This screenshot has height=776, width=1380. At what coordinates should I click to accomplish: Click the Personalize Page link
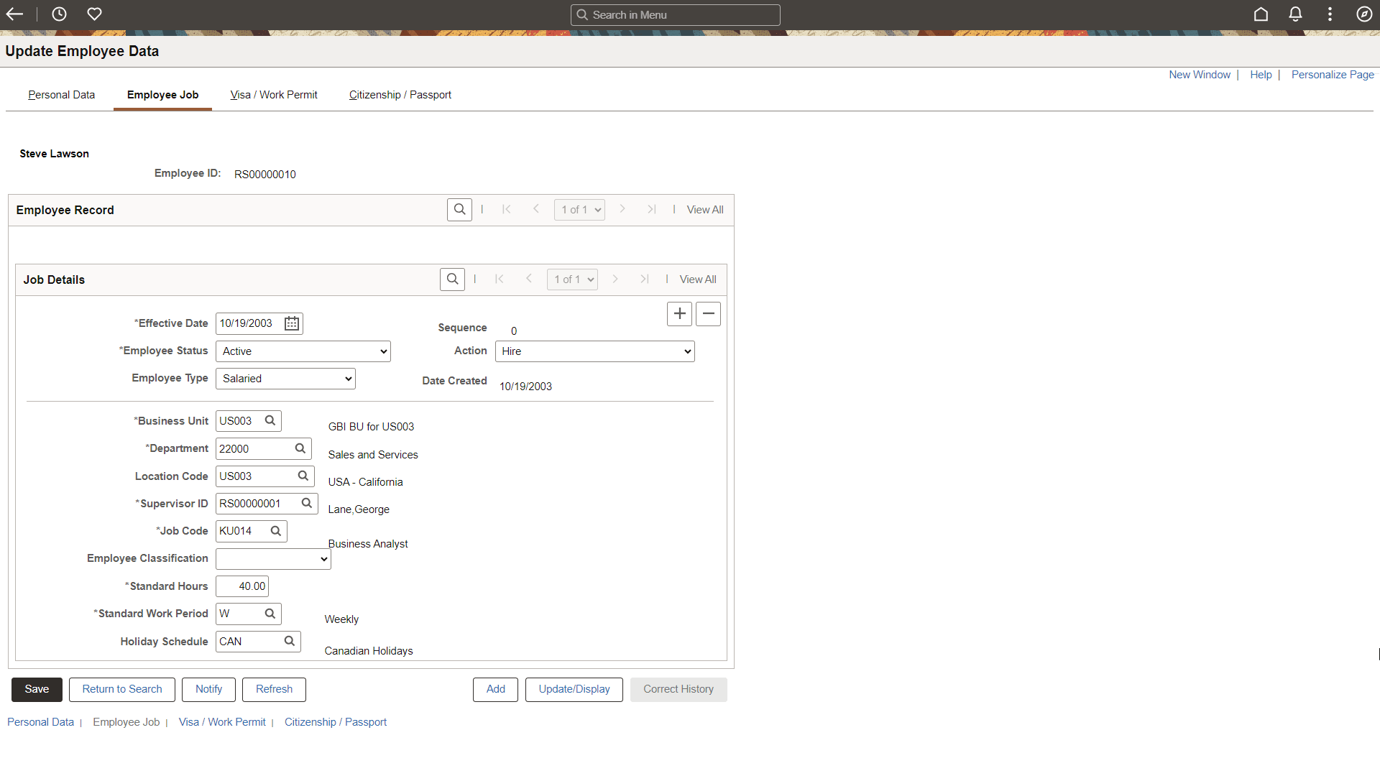(1332, 75)
